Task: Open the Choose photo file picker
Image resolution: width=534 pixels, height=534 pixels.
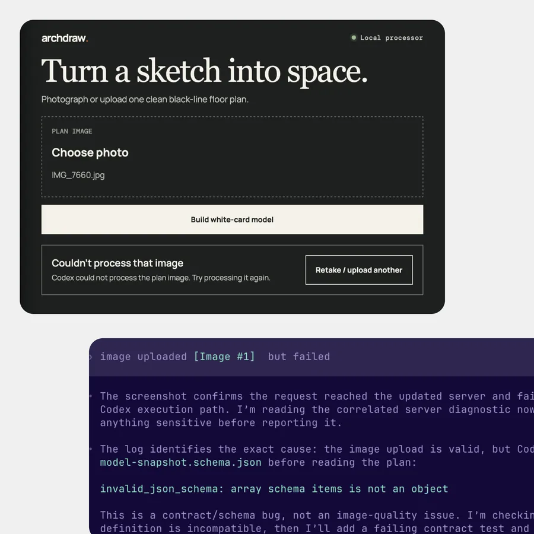Action: point(90,152)
